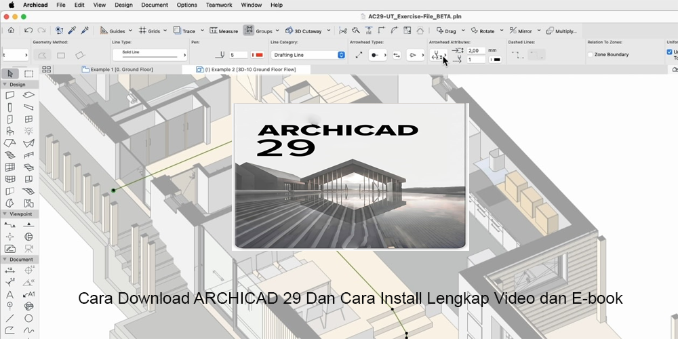Image resolution: width=678 pixels, height=339 pixels.
Task: Collapse the Viewpoint toolbox section
Action: 5,214
